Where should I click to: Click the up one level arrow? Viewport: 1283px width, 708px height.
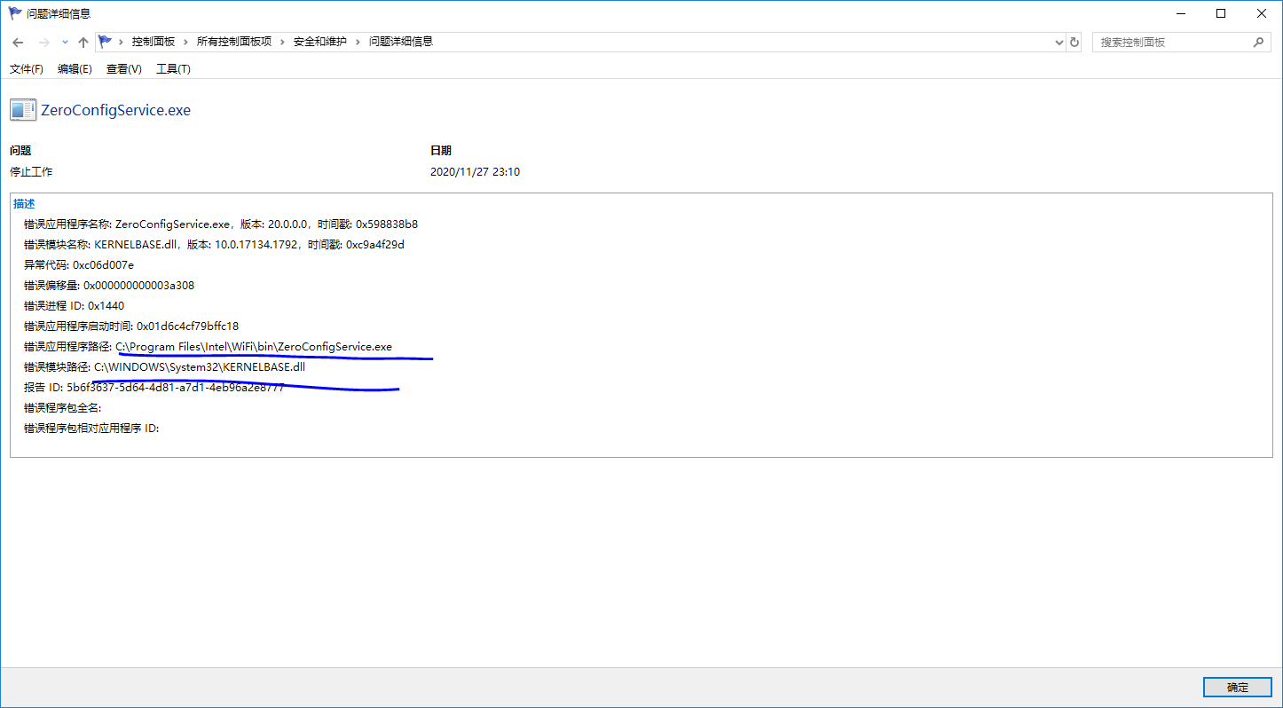83,42
